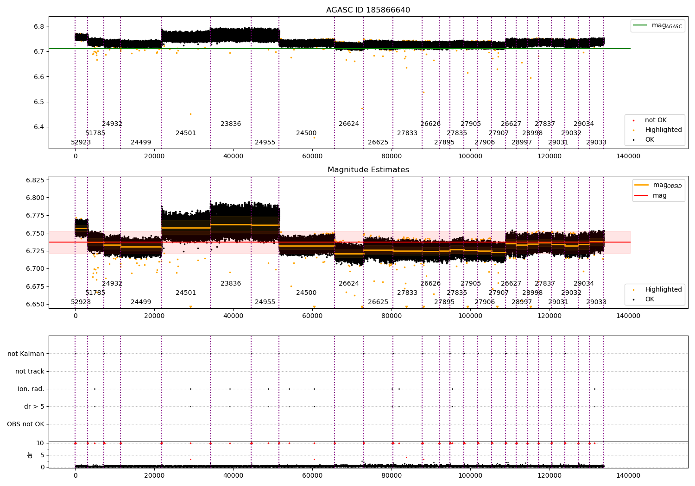The width and height of the screenshot is (695, 486).
Task: Click the 6.650 y-axis tick label
Action: 35,305
